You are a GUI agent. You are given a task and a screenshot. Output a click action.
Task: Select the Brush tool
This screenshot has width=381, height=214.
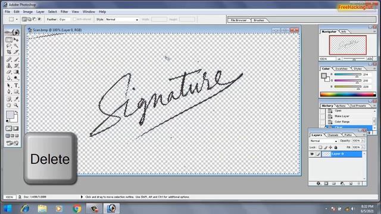[16, 59]
